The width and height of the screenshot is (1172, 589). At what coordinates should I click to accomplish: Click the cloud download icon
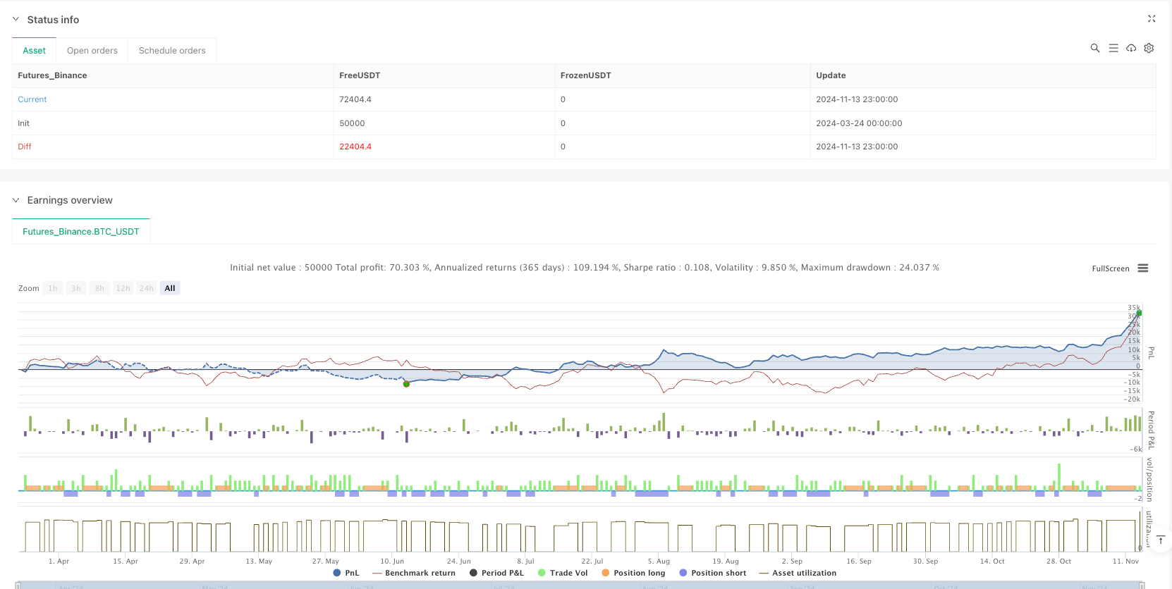pos(1131,48)
